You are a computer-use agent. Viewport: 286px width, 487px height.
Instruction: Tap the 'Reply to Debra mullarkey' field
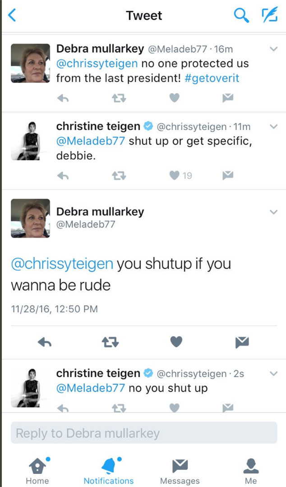(x=143, y=433)
